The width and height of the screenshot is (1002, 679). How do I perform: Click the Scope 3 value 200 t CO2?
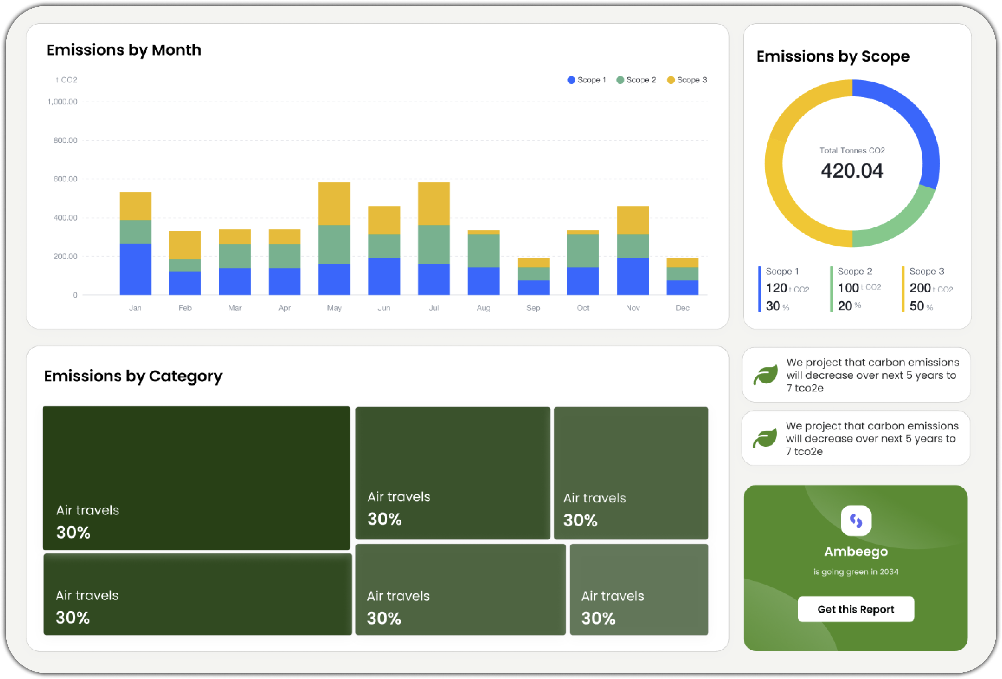pos(931,288)
